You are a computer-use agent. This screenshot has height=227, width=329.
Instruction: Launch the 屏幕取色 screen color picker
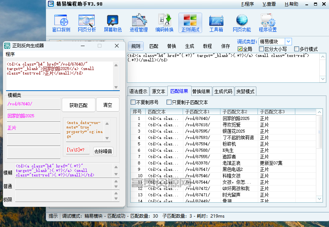click(x=113, y=23)
